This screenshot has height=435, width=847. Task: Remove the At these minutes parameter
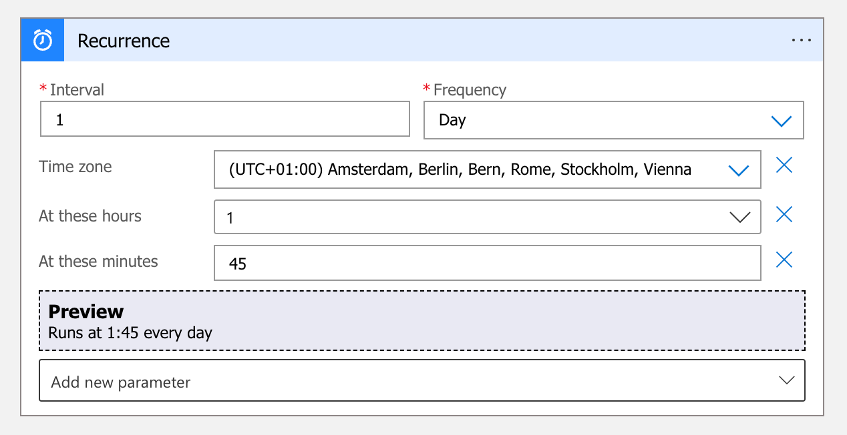tap(784, 260)
